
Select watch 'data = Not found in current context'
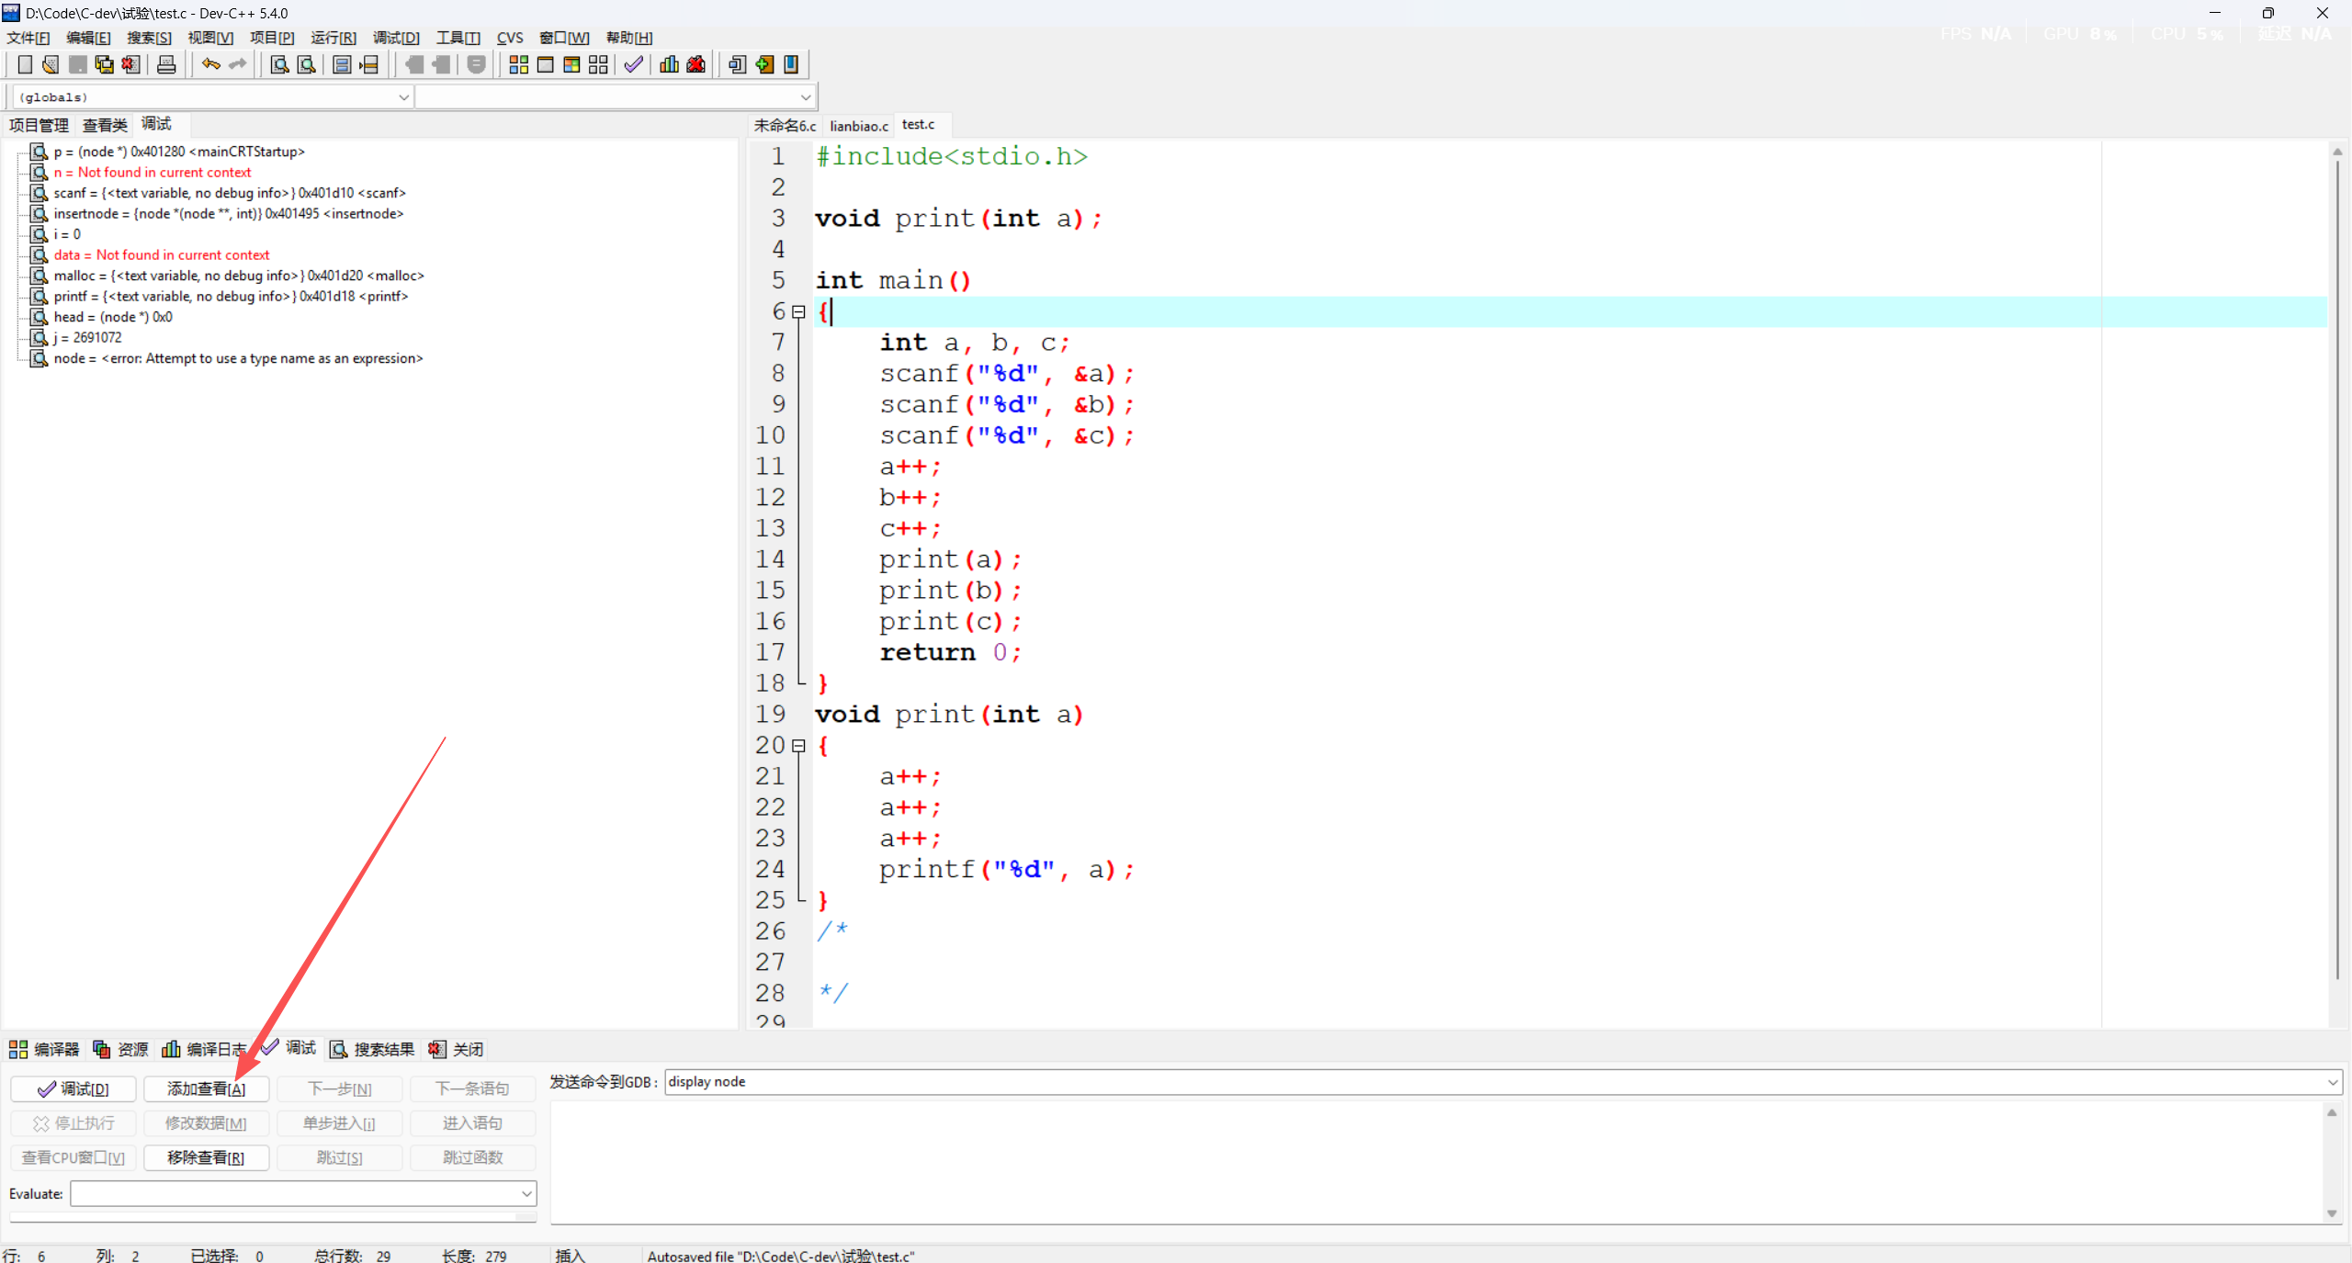162,255
